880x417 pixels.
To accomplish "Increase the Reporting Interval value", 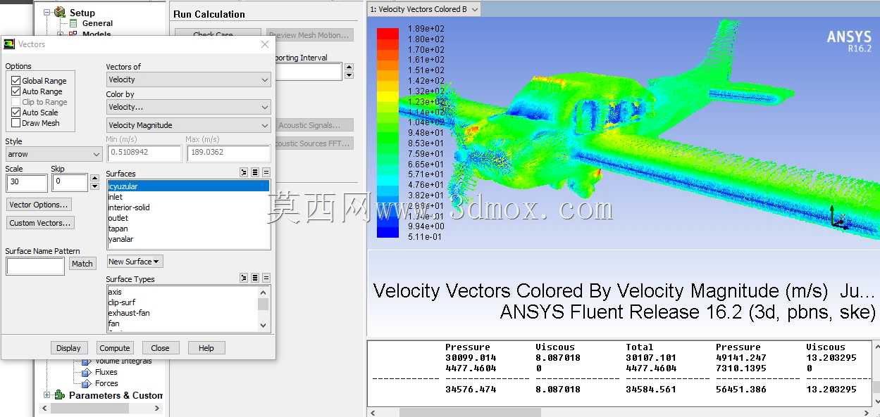I will (x=349, y=67).
